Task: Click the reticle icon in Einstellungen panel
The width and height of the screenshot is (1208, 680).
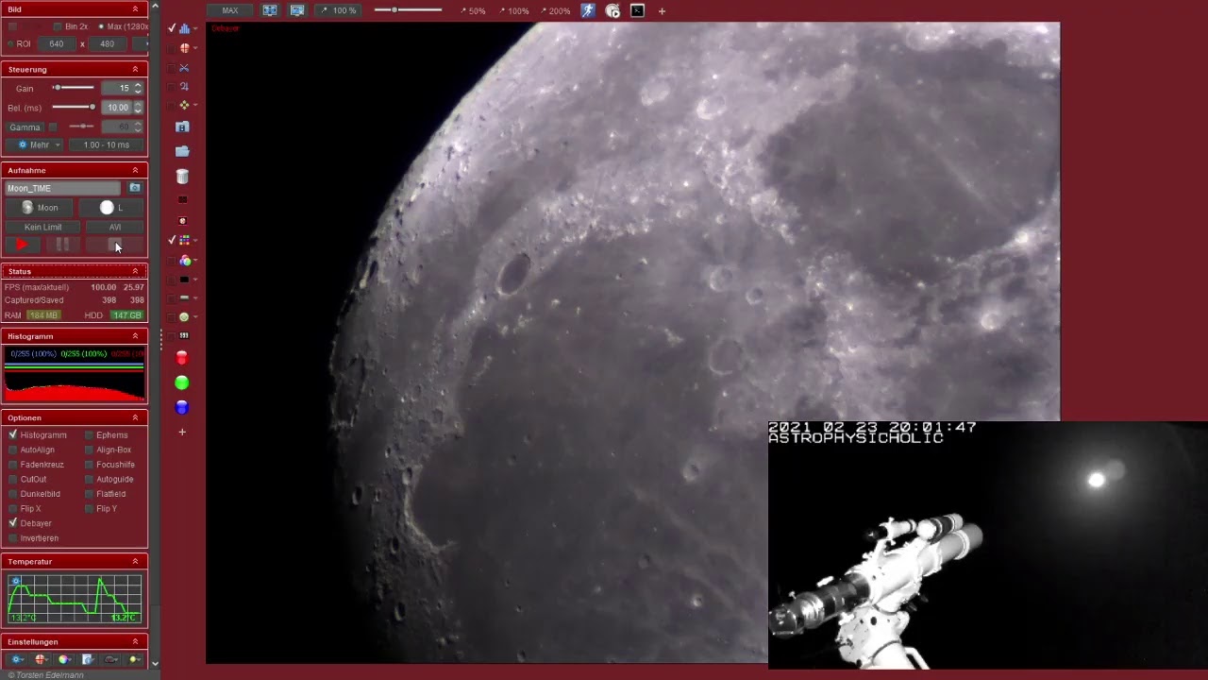Action: (x=41, y=659)
